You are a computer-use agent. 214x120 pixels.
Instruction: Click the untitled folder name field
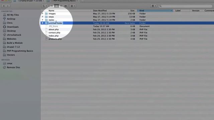coord(56,23)
